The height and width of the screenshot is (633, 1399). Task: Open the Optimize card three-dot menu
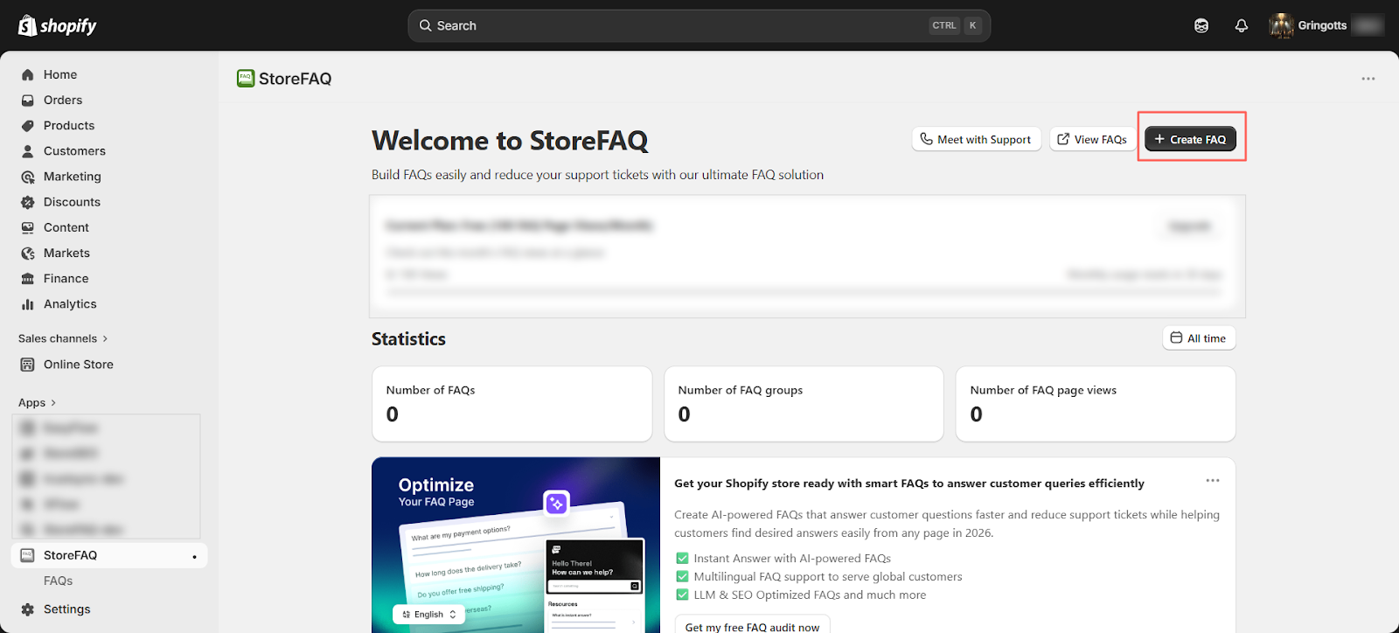(1213, 480)
